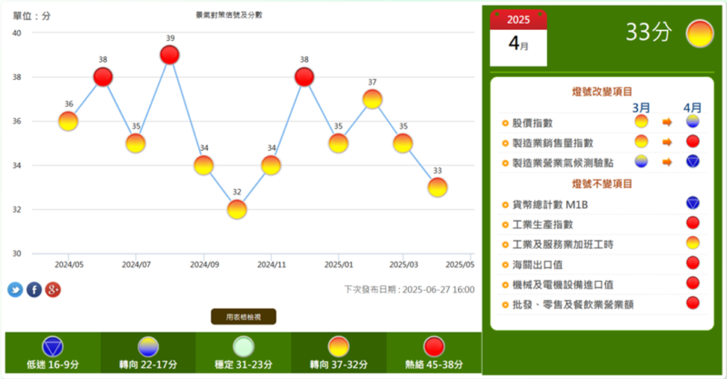727x379 pixels.
Task: Select the 2025/01 data point labeled 35
Action: pyautogui.click(x=338, y=144)
